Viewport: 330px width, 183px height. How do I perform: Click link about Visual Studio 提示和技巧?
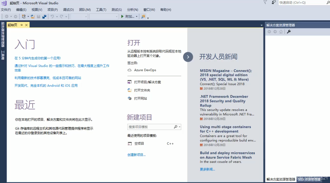click(x=62, y=68)
